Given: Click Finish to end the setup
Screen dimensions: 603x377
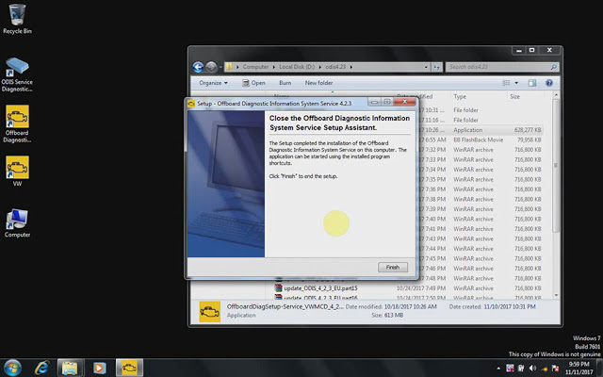Looking at the screenshot, I should (x=392, y=267).
